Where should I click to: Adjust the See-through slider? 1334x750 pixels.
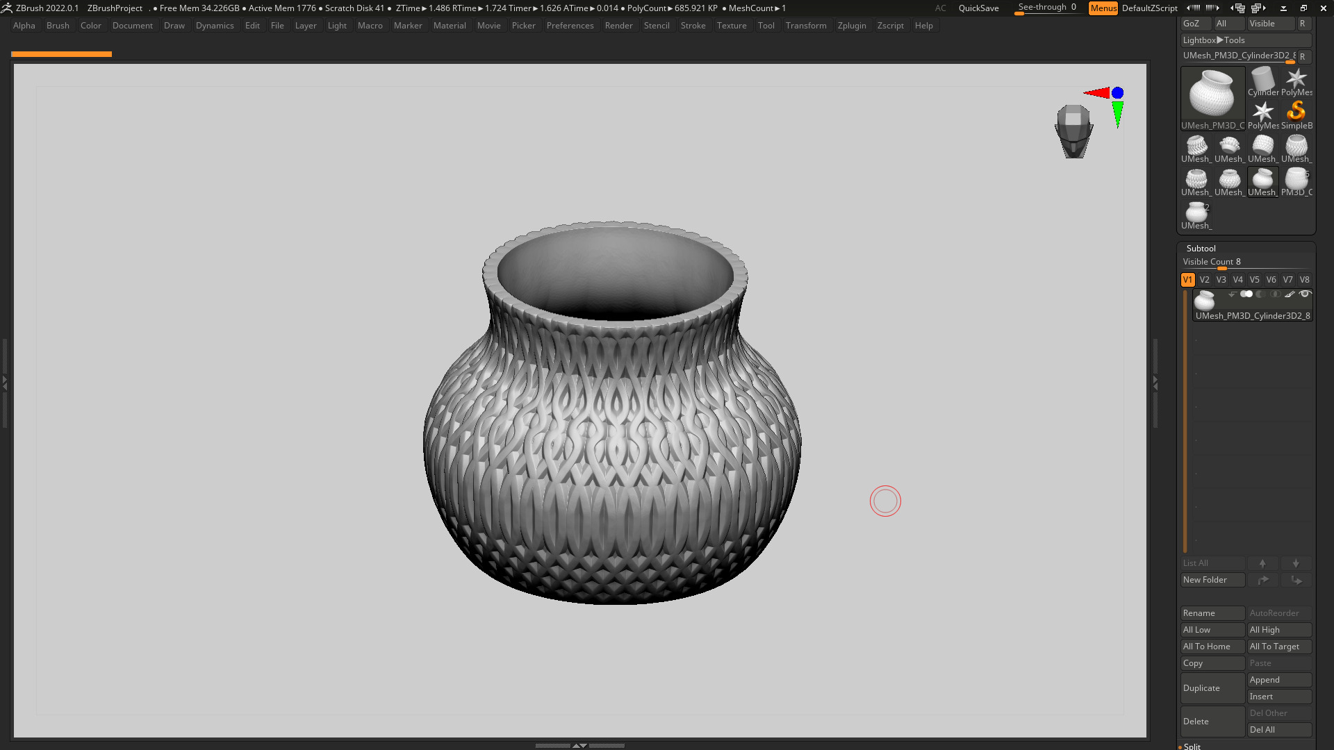pyautogui.click(x=1047, y=8)
